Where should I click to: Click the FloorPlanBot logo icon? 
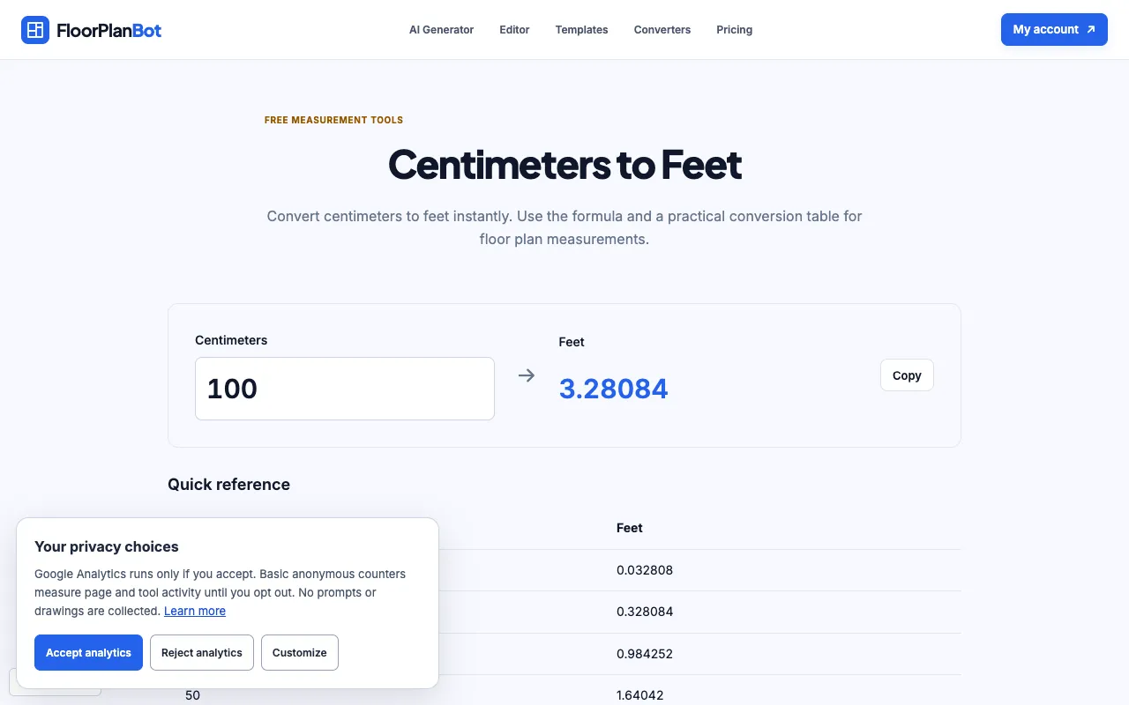[35, 30]
